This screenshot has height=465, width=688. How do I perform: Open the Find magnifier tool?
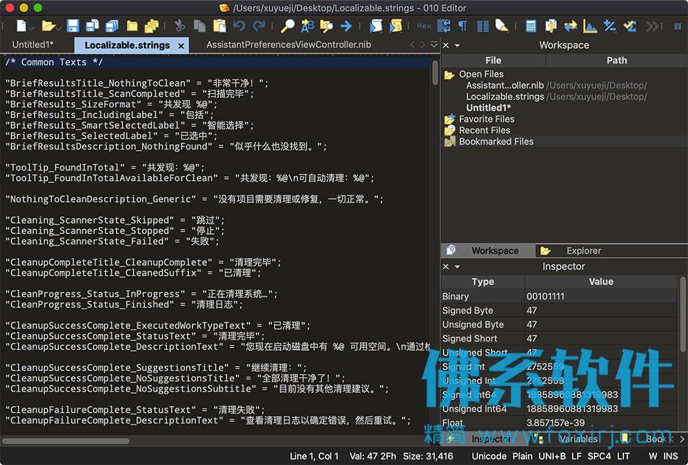288,26
